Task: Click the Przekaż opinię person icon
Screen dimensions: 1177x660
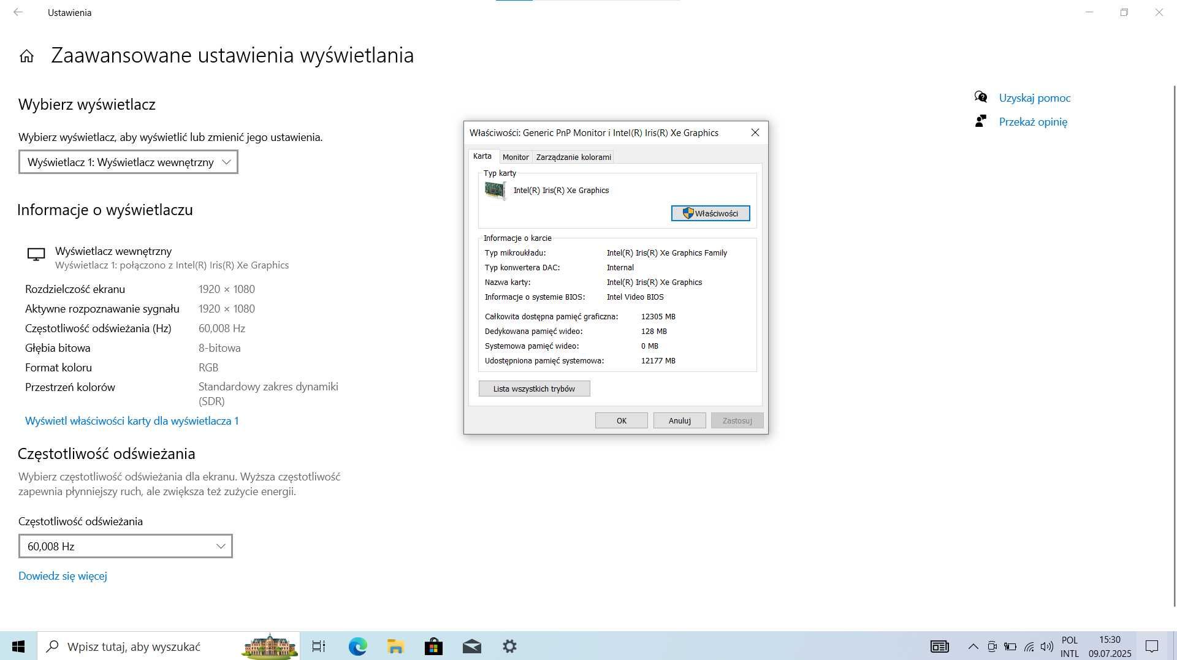Action: 981,121
